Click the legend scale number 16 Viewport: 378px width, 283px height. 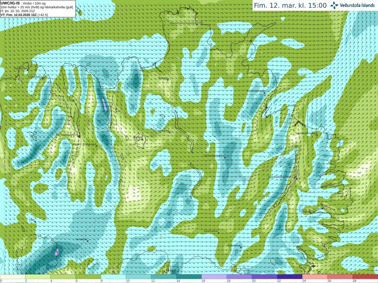203,281
